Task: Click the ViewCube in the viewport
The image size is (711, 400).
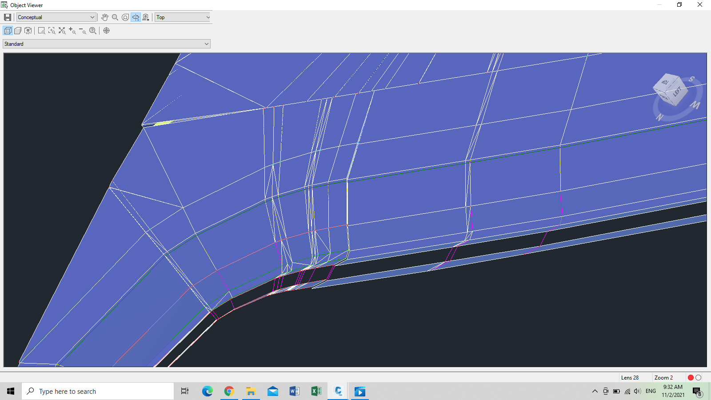Action: pyautogui.click(x=670, y=90)
